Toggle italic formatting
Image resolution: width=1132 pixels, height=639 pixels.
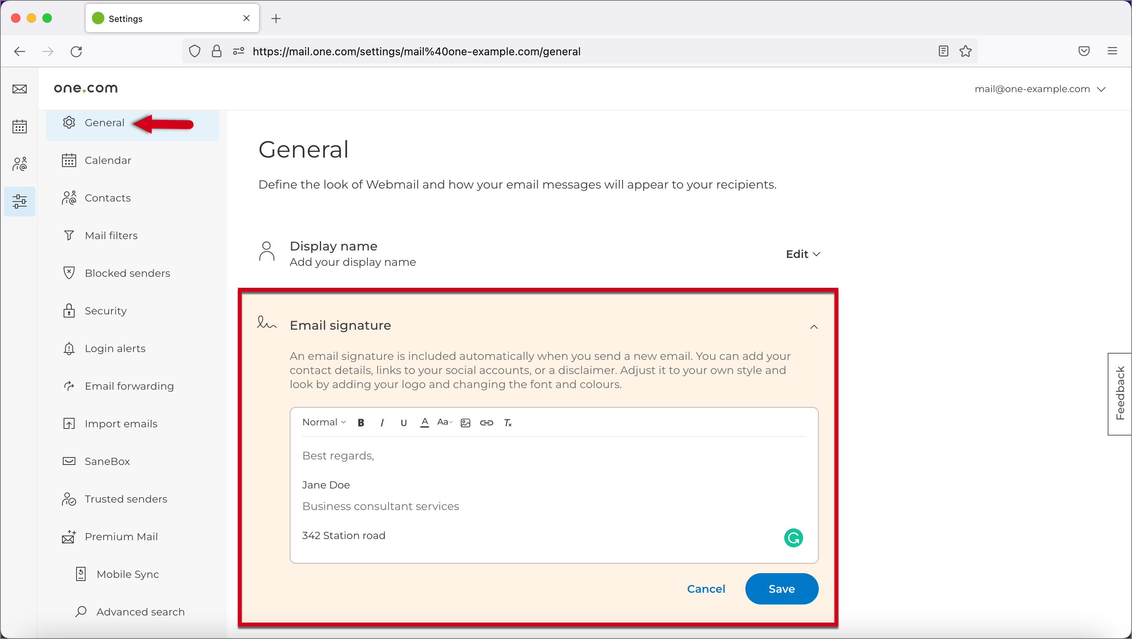click(x=382, y=423)
